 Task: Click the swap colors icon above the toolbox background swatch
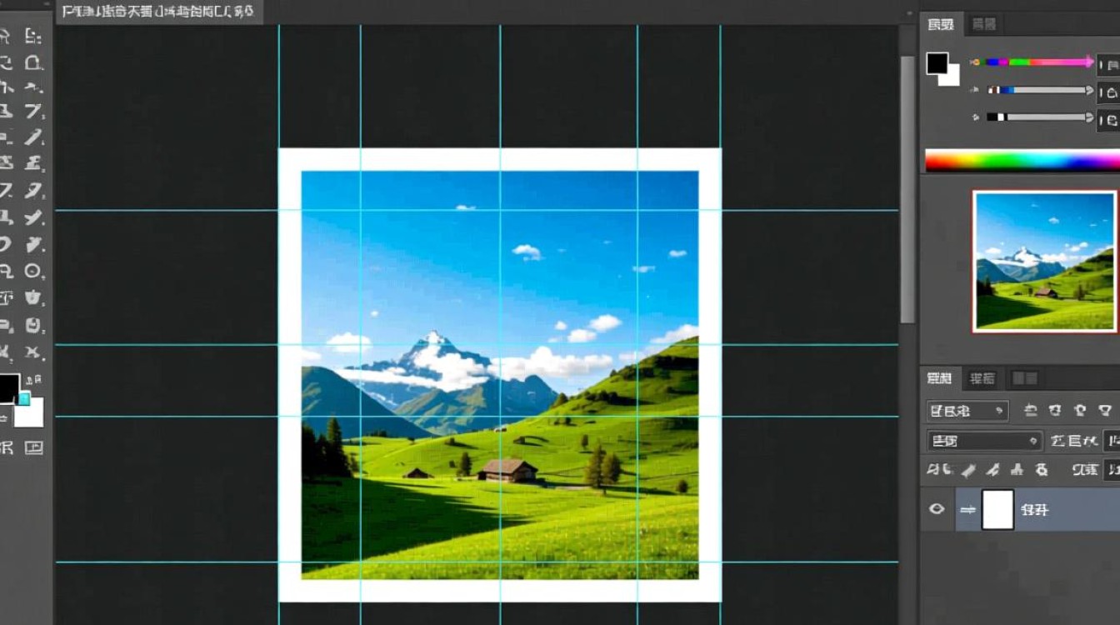tap(34, 381)
